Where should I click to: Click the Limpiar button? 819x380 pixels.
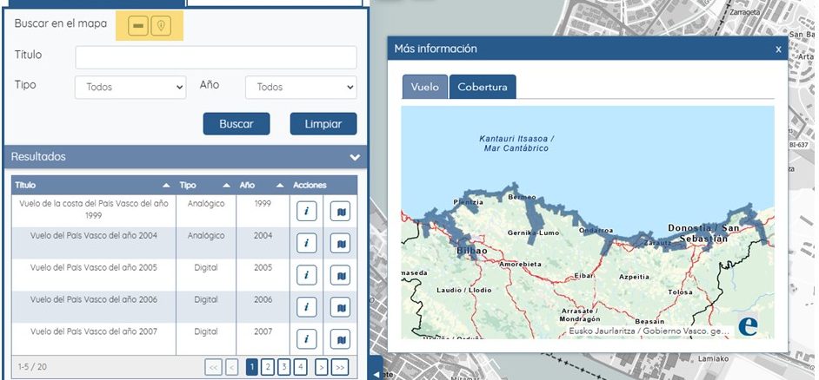(x=323, y=124)
